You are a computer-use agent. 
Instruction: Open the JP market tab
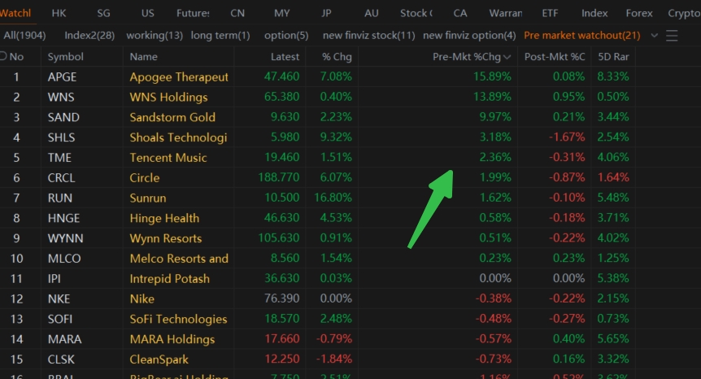[326, 13]
